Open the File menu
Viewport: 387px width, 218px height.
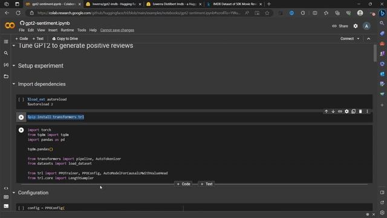(22, 30)
